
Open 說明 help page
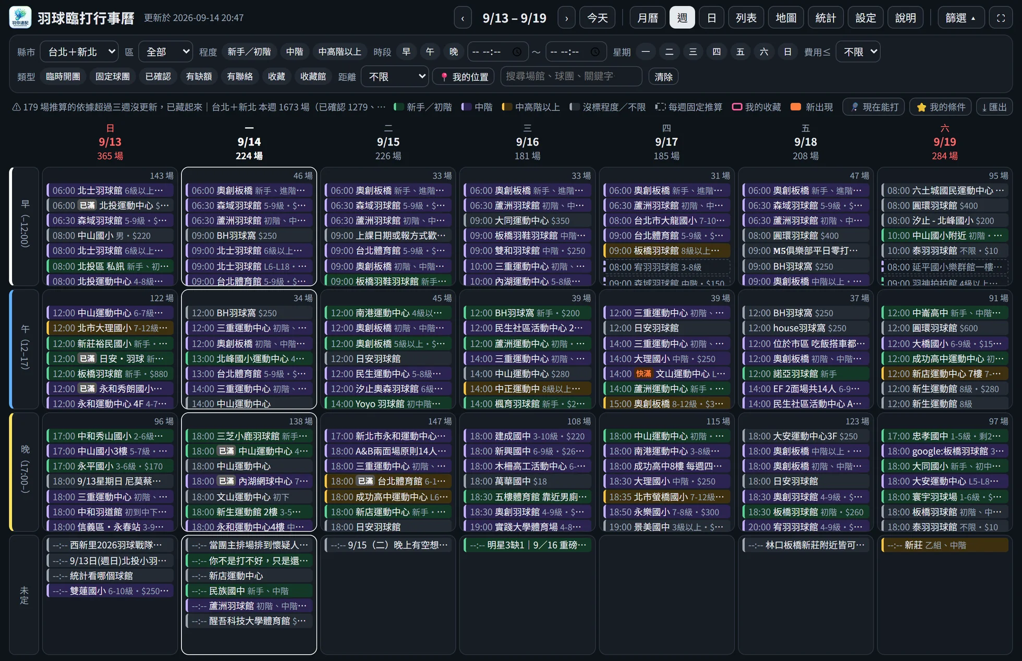click(905, 18)
